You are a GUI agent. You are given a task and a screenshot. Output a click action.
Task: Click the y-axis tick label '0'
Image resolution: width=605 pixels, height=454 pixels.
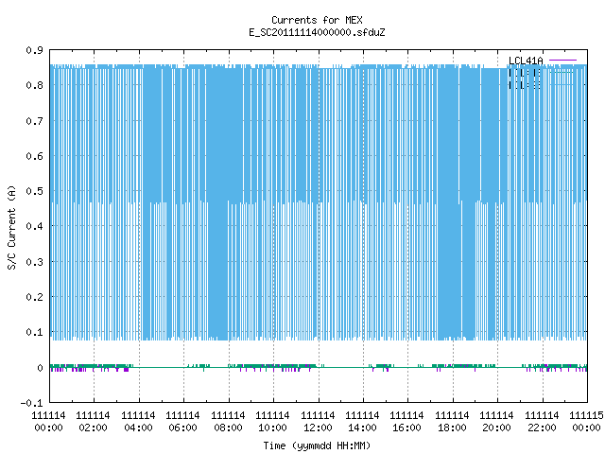[40, 368]
